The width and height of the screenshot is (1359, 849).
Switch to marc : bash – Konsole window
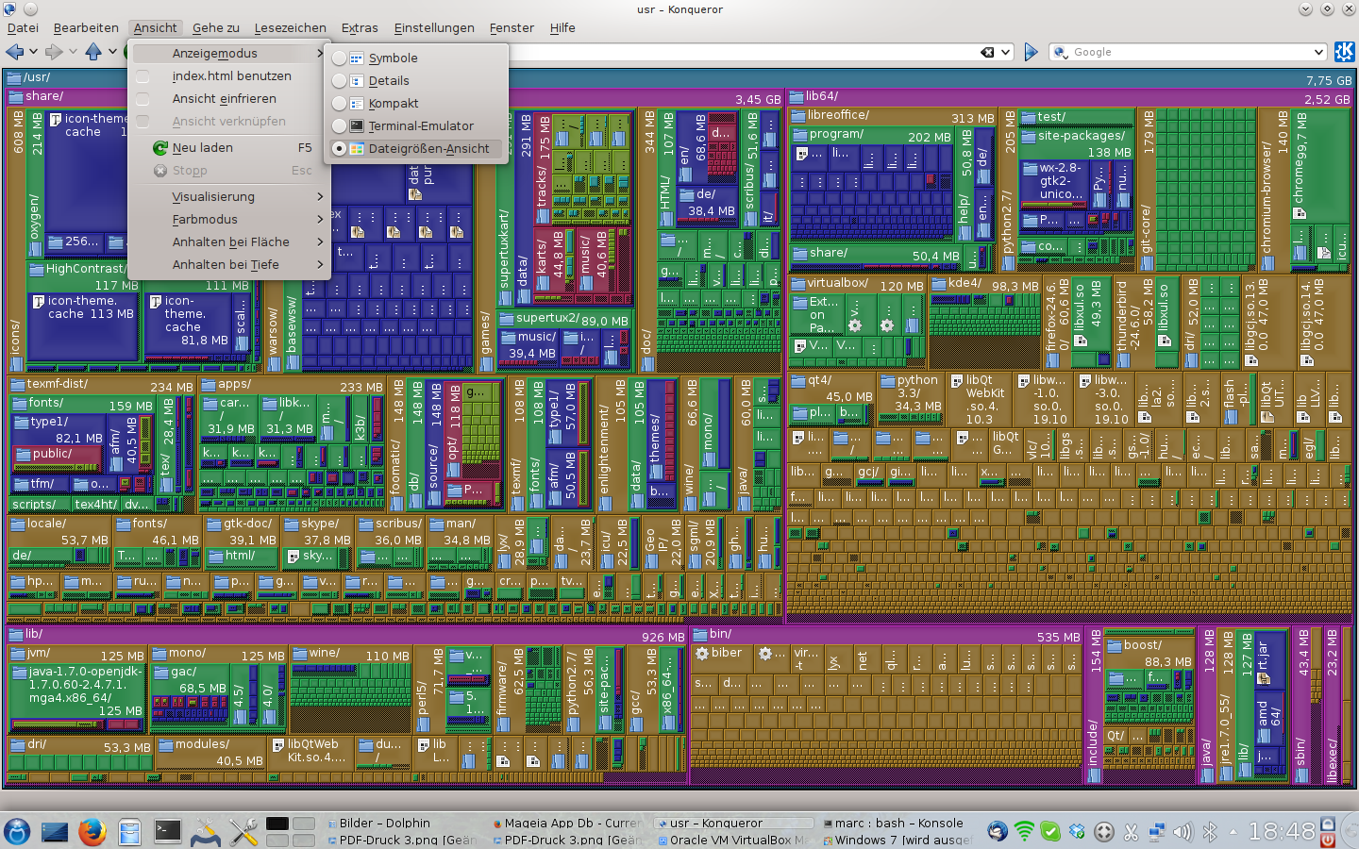pos(898,824)
